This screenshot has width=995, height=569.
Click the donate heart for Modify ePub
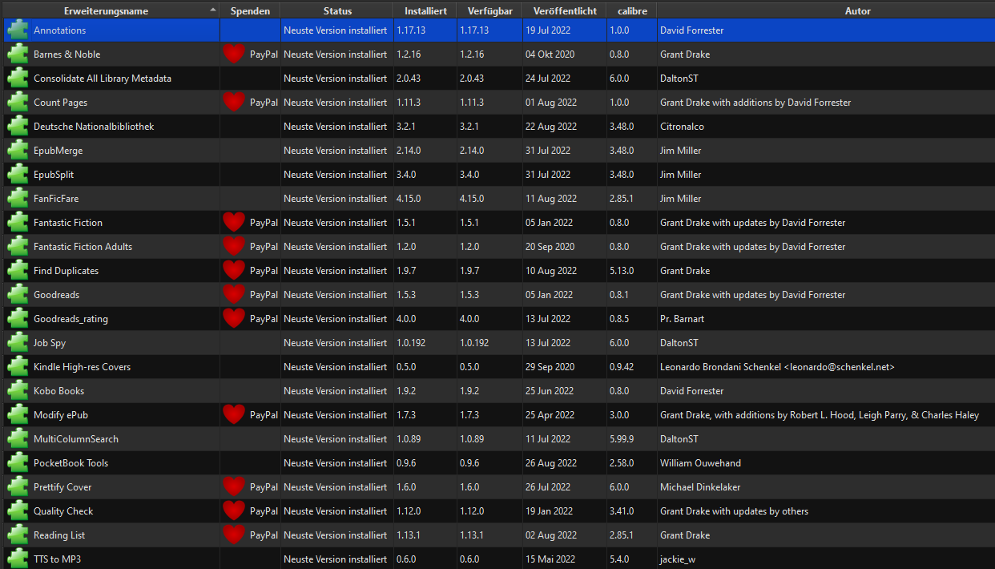(x=234, y=415)
